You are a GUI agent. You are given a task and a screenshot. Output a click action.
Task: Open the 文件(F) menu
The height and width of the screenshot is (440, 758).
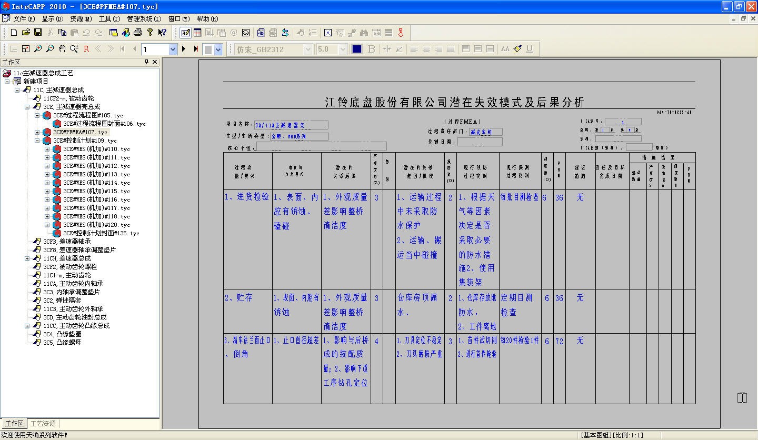[x=24, y=19]
